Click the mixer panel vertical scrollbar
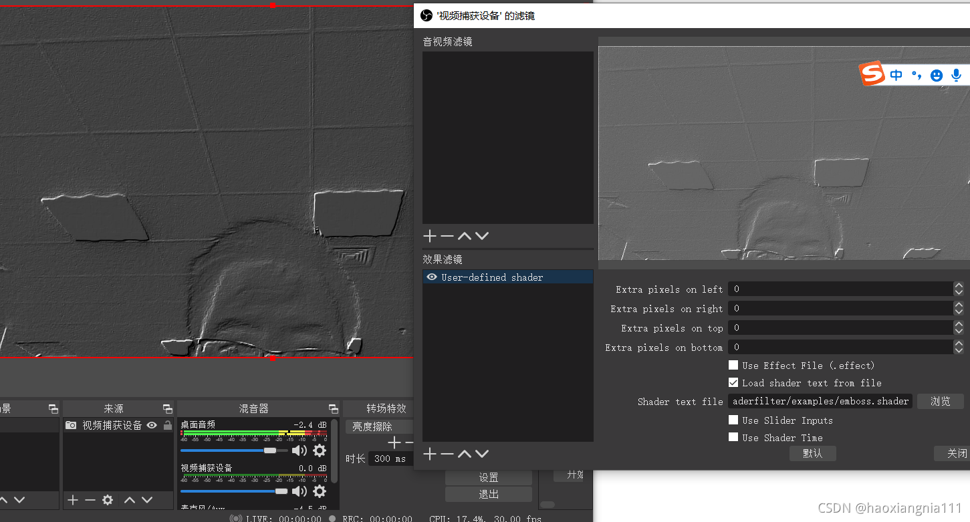Screen dimensions: 970x522 click(x=334, y=451)
